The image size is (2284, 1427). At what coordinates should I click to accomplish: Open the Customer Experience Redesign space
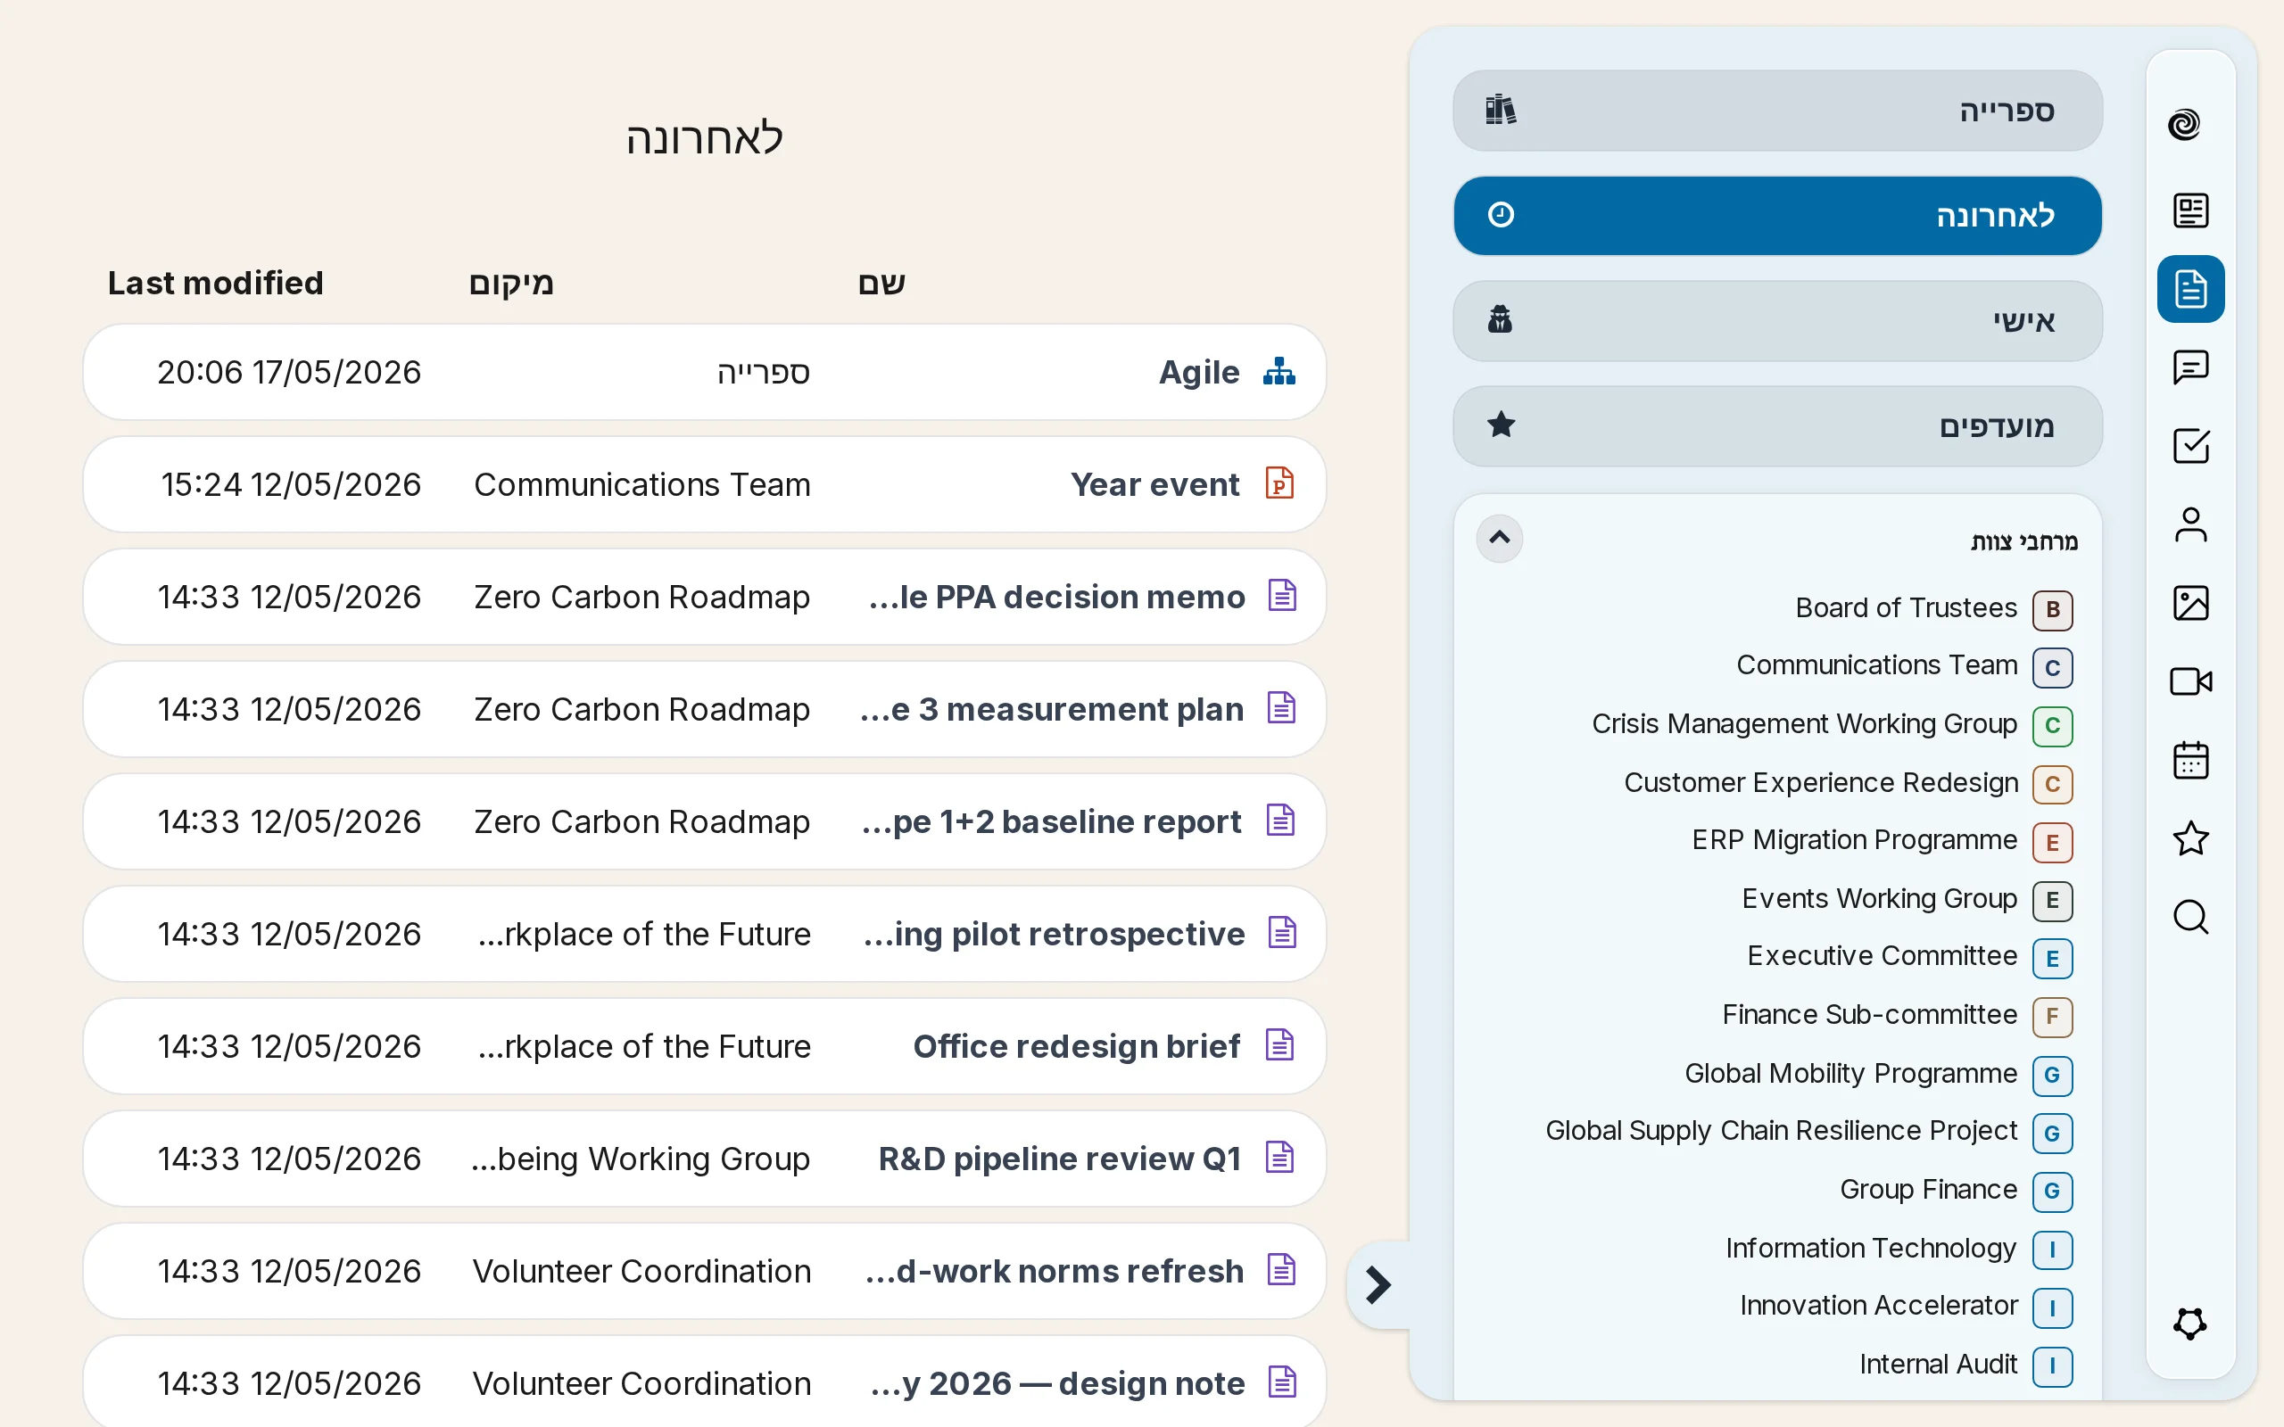point(1821,782)
